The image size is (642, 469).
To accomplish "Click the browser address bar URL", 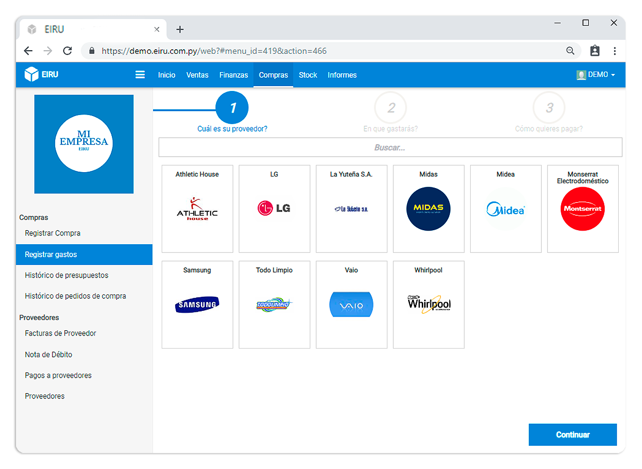I will pyautogui.click(x=214, y=51).
